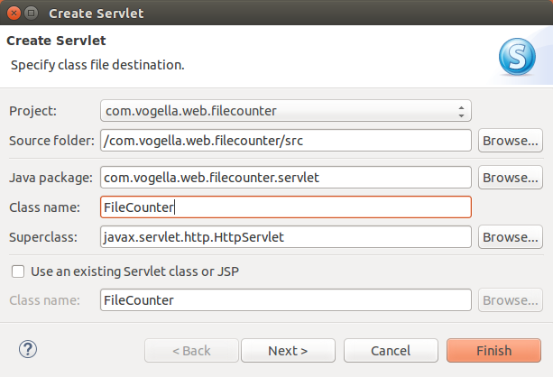Browse for the Source folder
The height and width of the screenshot is (377, 553).
511,141
